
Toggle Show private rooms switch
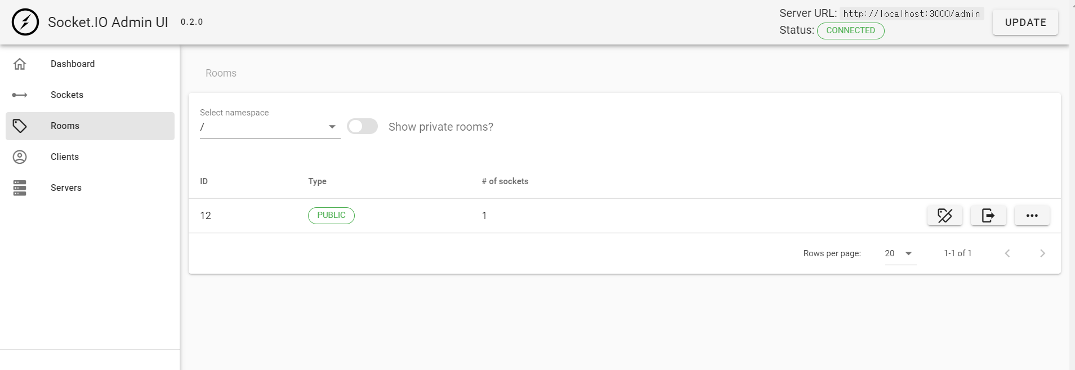pyautogui.click(x=362, y=126)
